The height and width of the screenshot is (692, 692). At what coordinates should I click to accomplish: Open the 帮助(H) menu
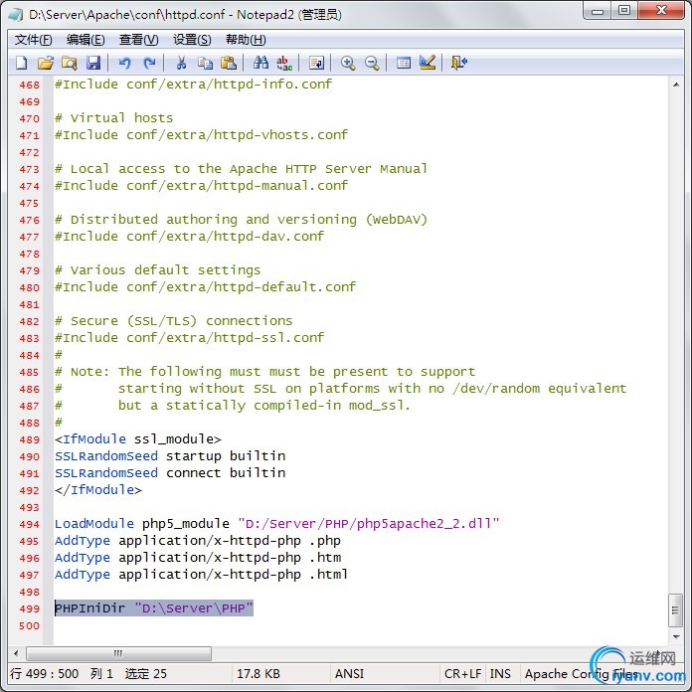(246, 40)
